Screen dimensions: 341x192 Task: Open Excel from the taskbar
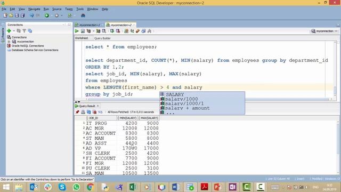133,187
